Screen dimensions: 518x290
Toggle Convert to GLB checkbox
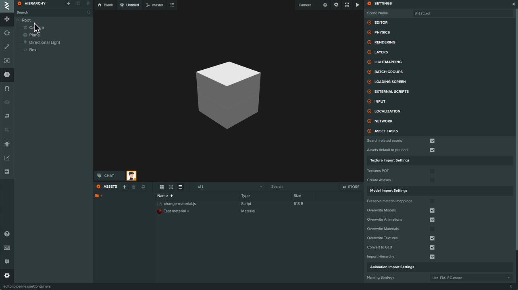[x=432, y=248]
